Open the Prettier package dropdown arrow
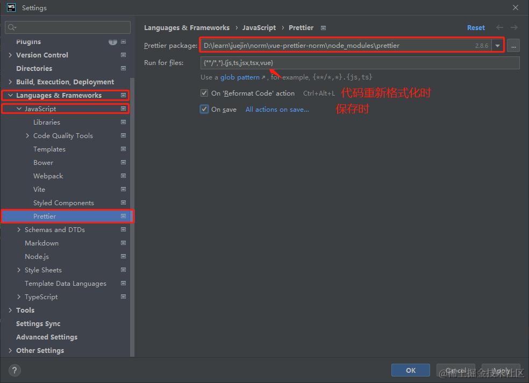 click(x=498, y=46)
